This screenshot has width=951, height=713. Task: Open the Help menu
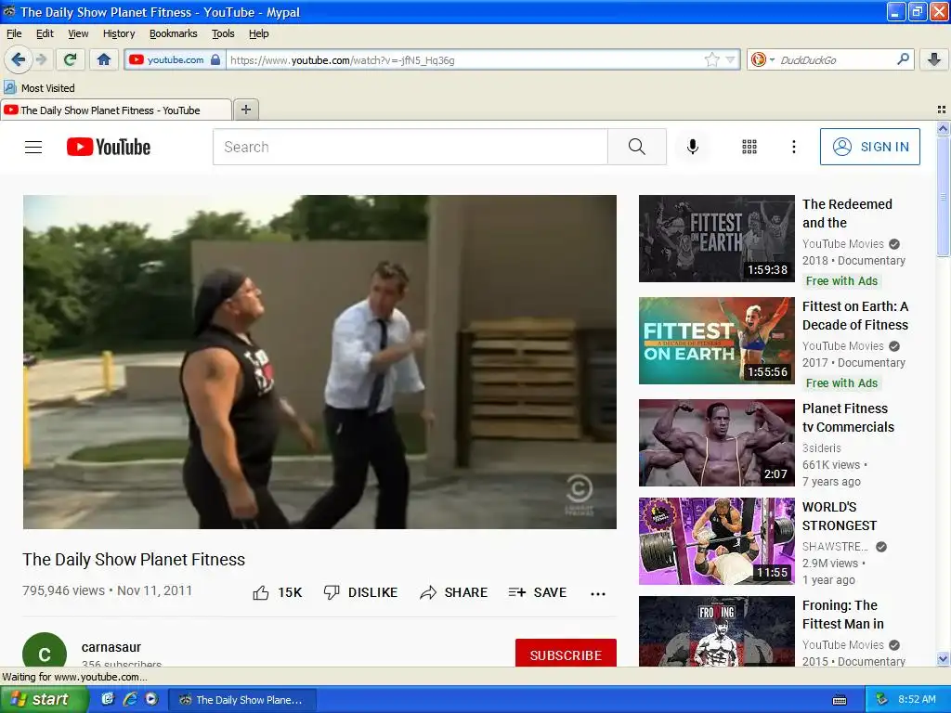[x=259, y=33]
